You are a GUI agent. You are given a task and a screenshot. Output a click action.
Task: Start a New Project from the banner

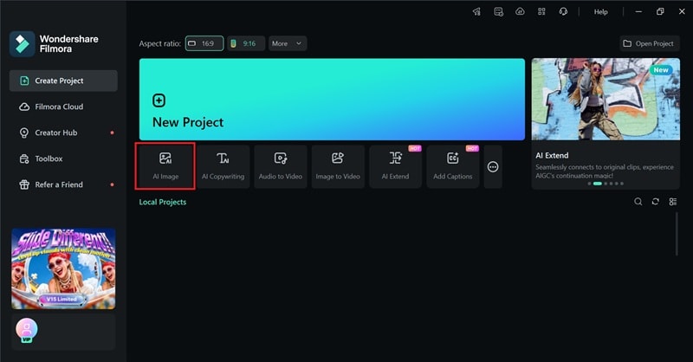pyautogui.click(x=332, y=100)
